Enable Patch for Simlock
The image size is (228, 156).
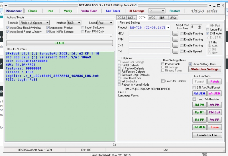(x=163, y=81)
